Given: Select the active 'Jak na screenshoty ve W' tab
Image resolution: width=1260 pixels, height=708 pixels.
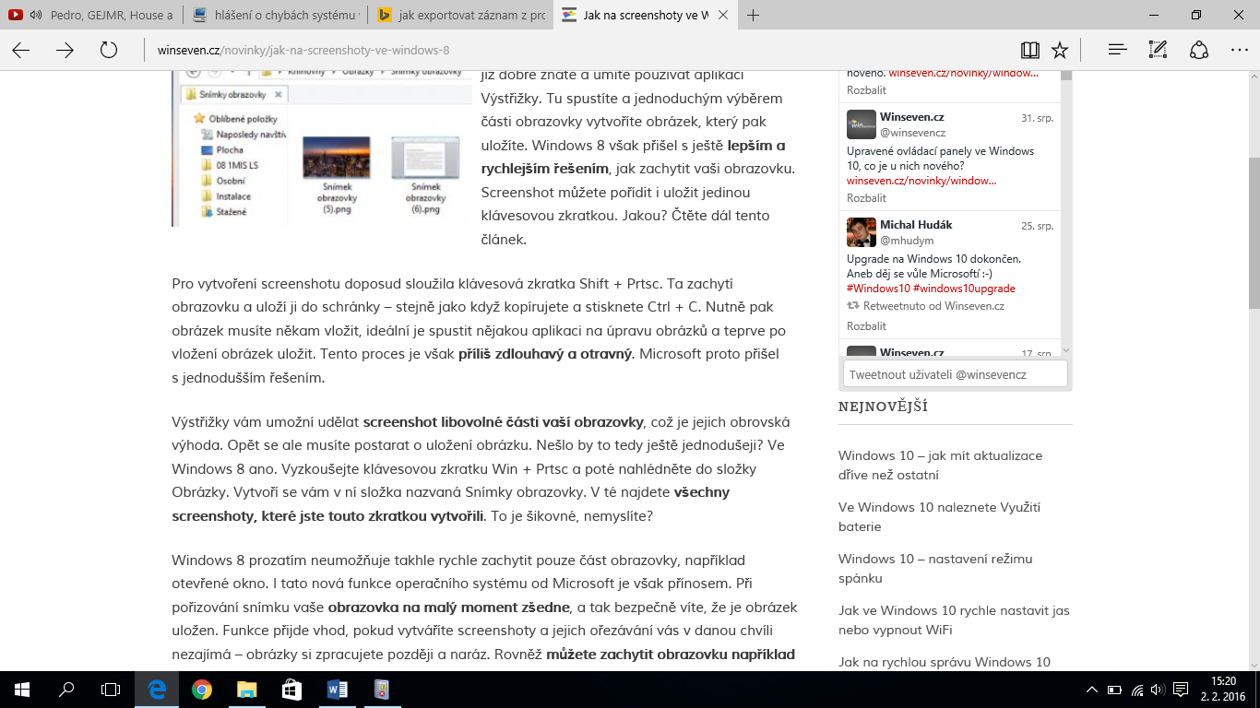Looking at the screenshot, I should (x=644, y=15).
